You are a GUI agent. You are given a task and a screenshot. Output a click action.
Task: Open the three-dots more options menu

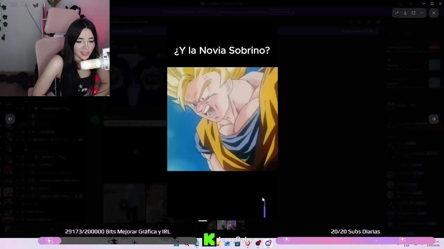coord(422,13)
